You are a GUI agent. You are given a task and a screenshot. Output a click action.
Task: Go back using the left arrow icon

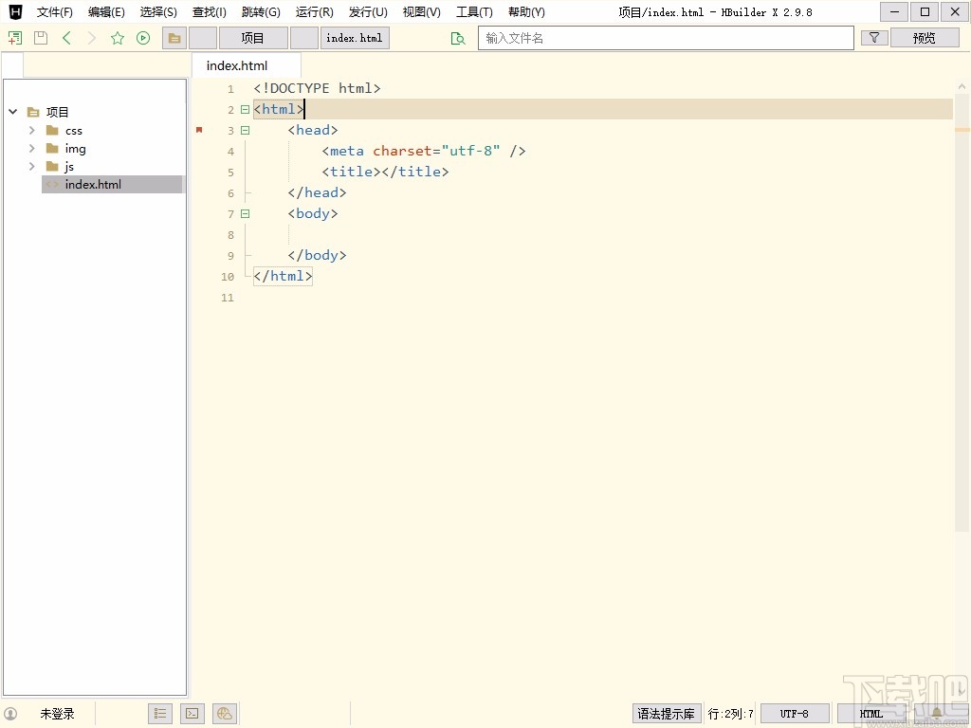click(x=66, y=38)
